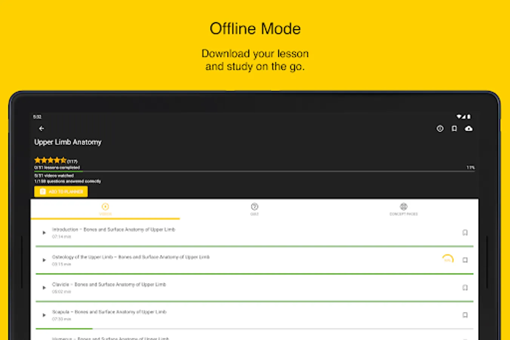Play the Clavicle video
Viewport: 510px width, 340px height.
click(x=44, y=288)
